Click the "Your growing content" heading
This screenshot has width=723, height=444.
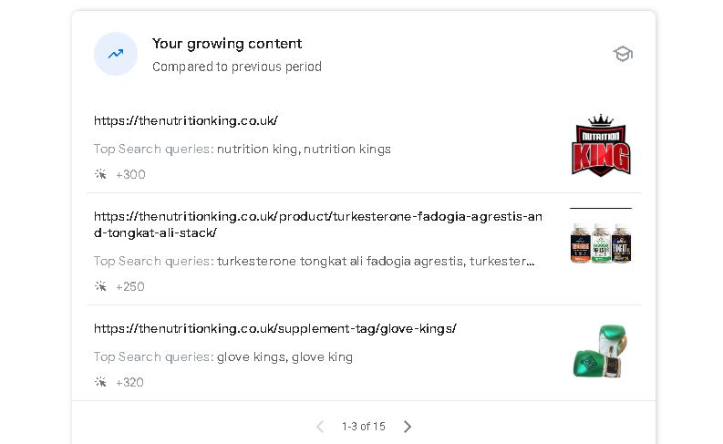coord(227,44)
